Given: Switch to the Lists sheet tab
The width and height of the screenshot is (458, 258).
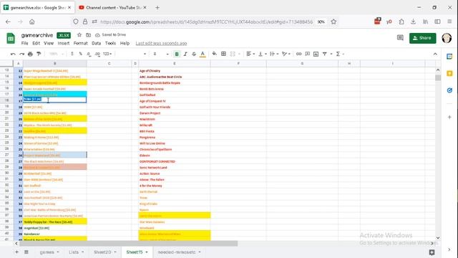Looking at the screenshot, I should pos(77,252).
